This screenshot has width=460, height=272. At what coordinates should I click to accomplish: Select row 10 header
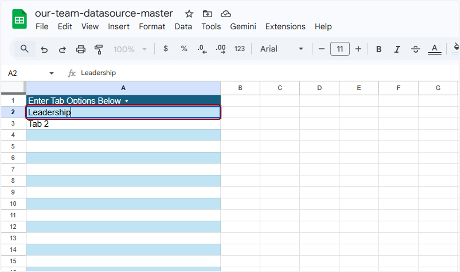tap(13, 204)
